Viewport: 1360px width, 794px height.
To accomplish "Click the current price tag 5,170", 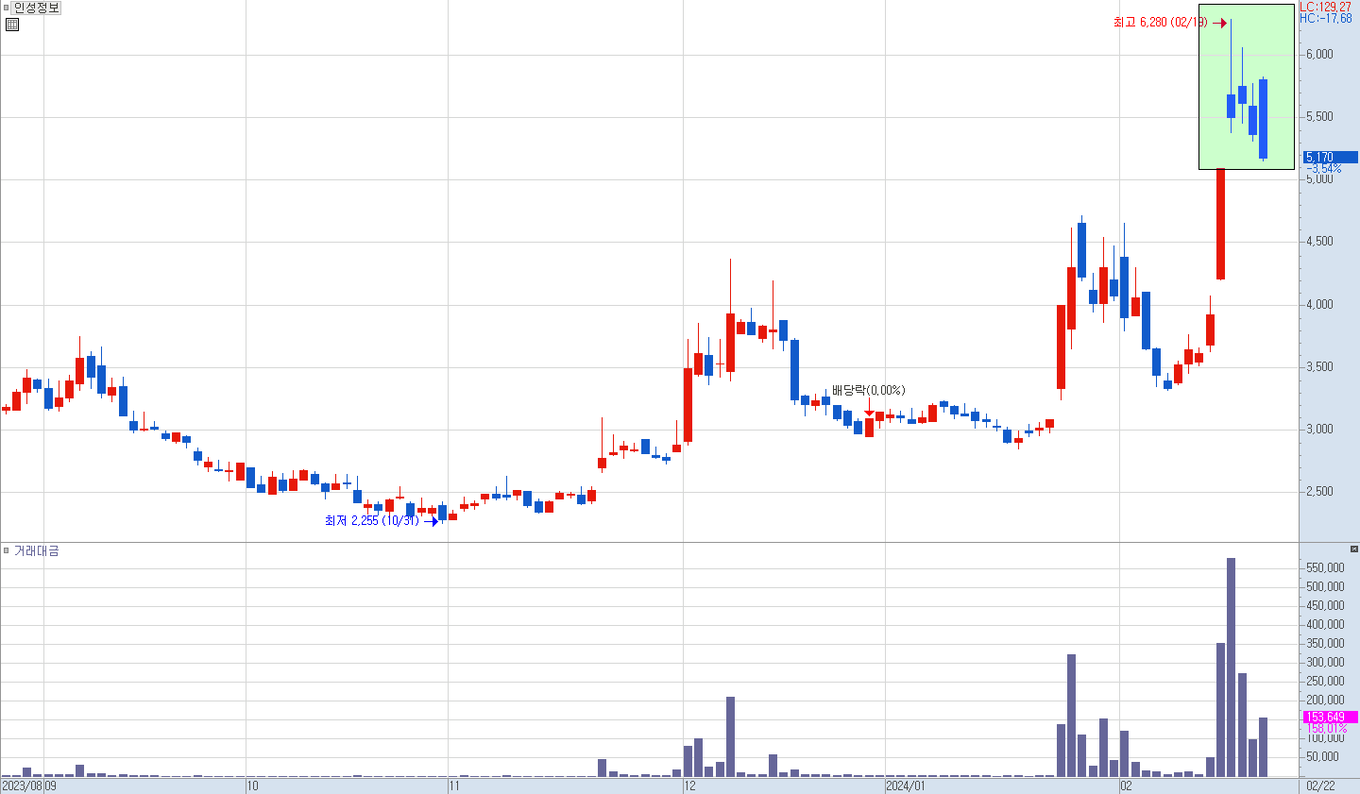I will click(1331, 158).
